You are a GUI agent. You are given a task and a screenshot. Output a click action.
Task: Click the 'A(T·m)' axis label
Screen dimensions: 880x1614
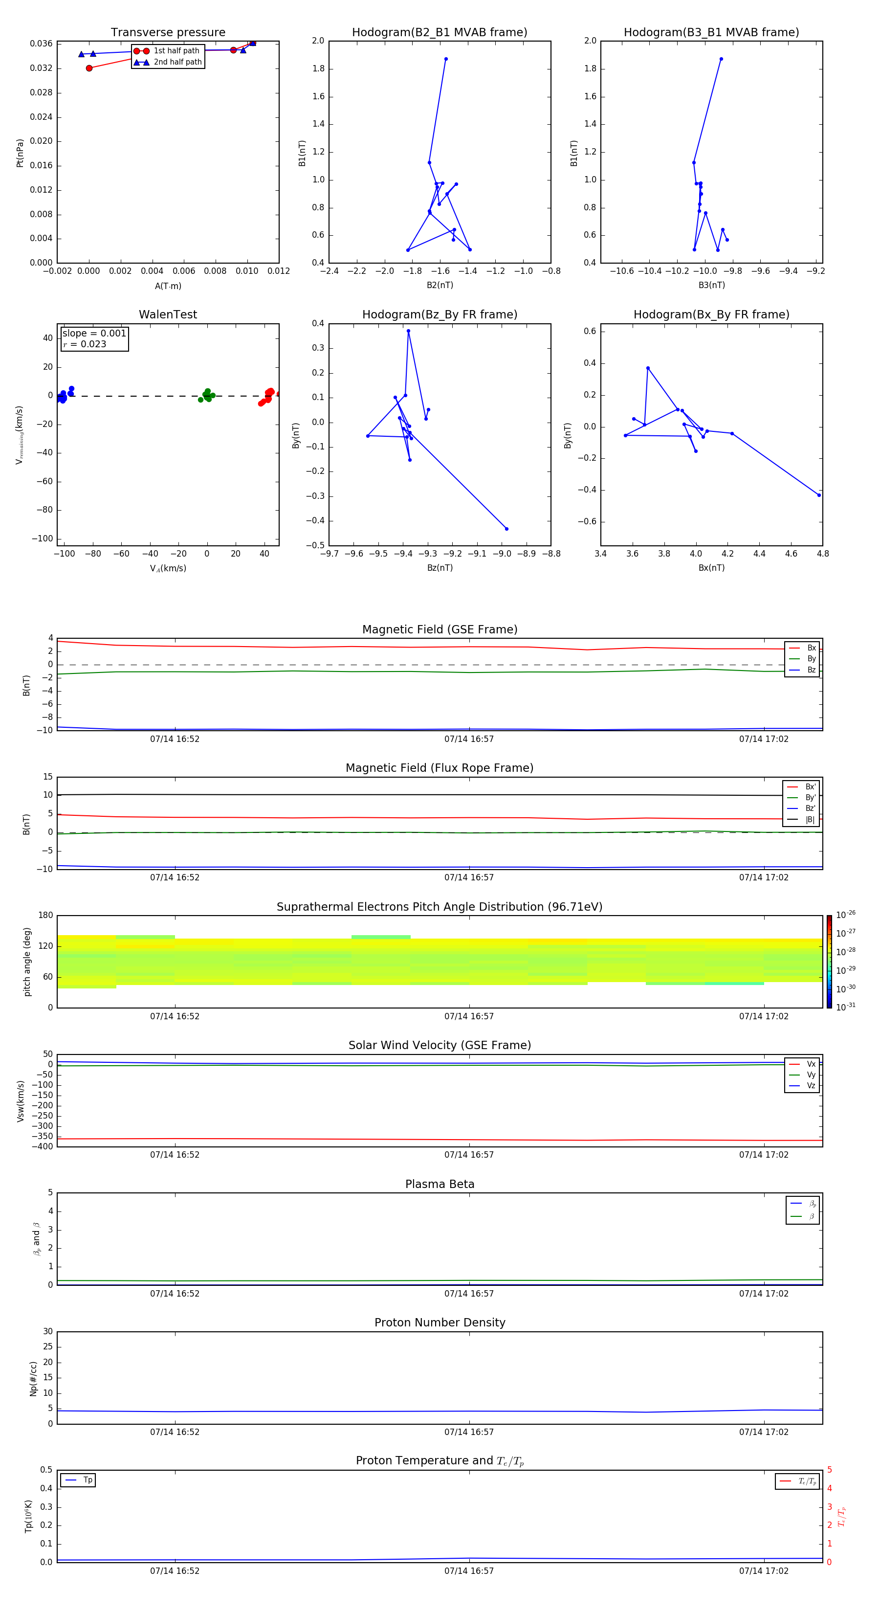pyautogui.click(x=168, y=286)
